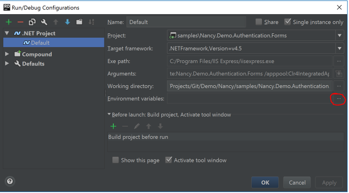Image resolution: width=349 pixels, height=193 pixels.
Task: Click the empty Environment variables field
Action: pyautogui.click(x=249, y=98)
